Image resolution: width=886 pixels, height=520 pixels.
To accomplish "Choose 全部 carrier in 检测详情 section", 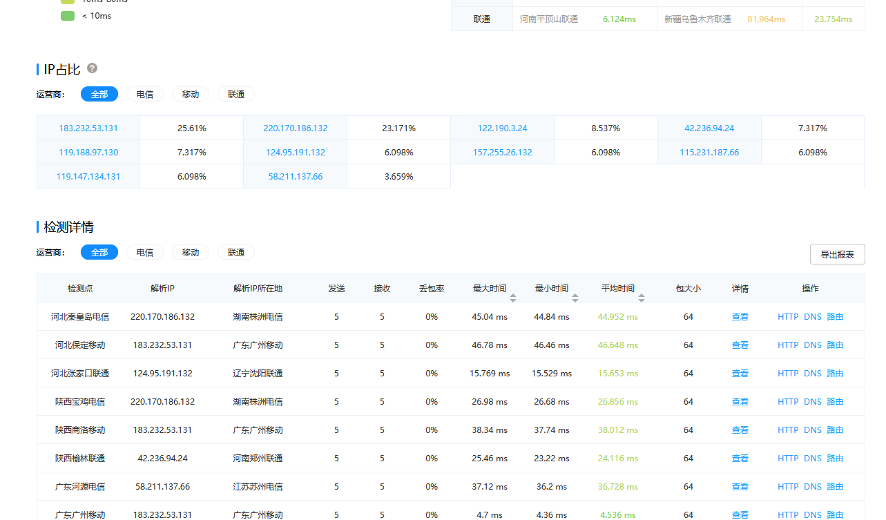I will 99,252.
